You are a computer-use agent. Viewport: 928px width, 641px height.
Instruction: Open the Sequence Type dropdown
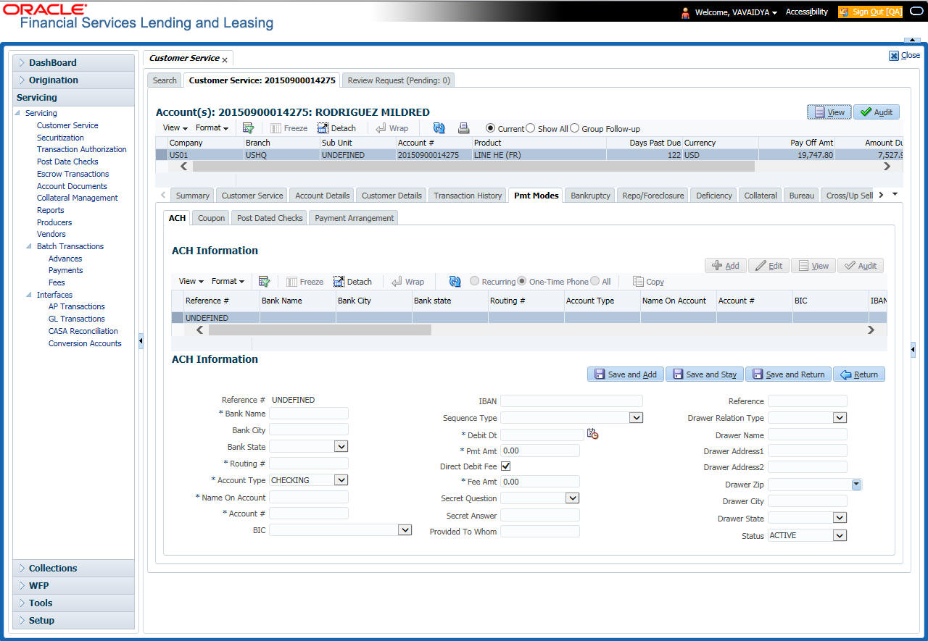[636, 418]
